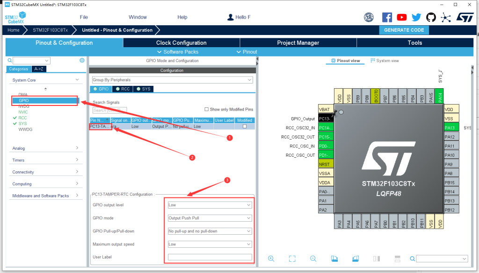Switch to the Project Manager tab

[x=298, y=42]
